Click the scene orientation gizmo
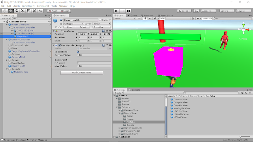This screenshot has width=253, height=142. click(x=244, y=29)
